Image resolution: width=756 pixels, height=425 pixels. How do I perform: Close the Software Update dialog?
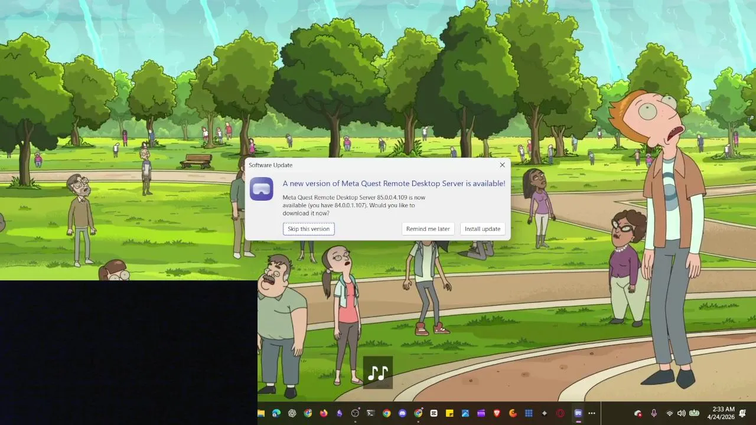pos(502,165)
